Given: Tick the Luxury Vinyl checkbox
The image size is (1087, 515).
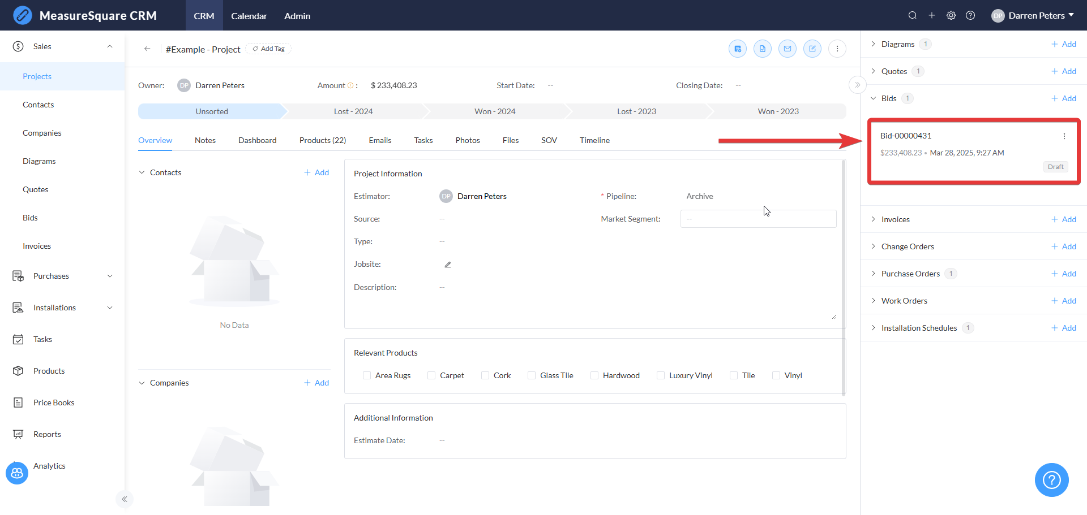Looking at the screenshot, I should [660, 375].
